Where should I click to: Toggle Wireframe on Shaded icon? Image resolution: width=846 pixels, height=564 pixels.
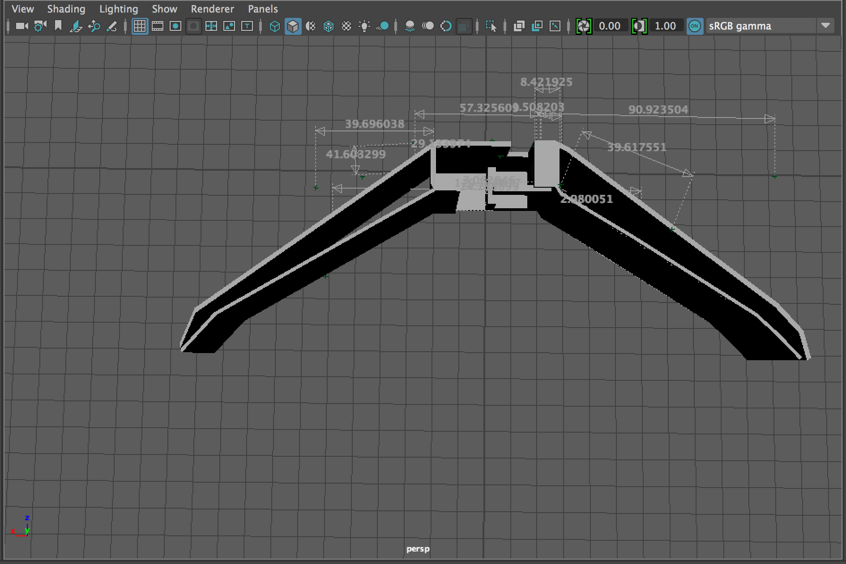[329, 26]
